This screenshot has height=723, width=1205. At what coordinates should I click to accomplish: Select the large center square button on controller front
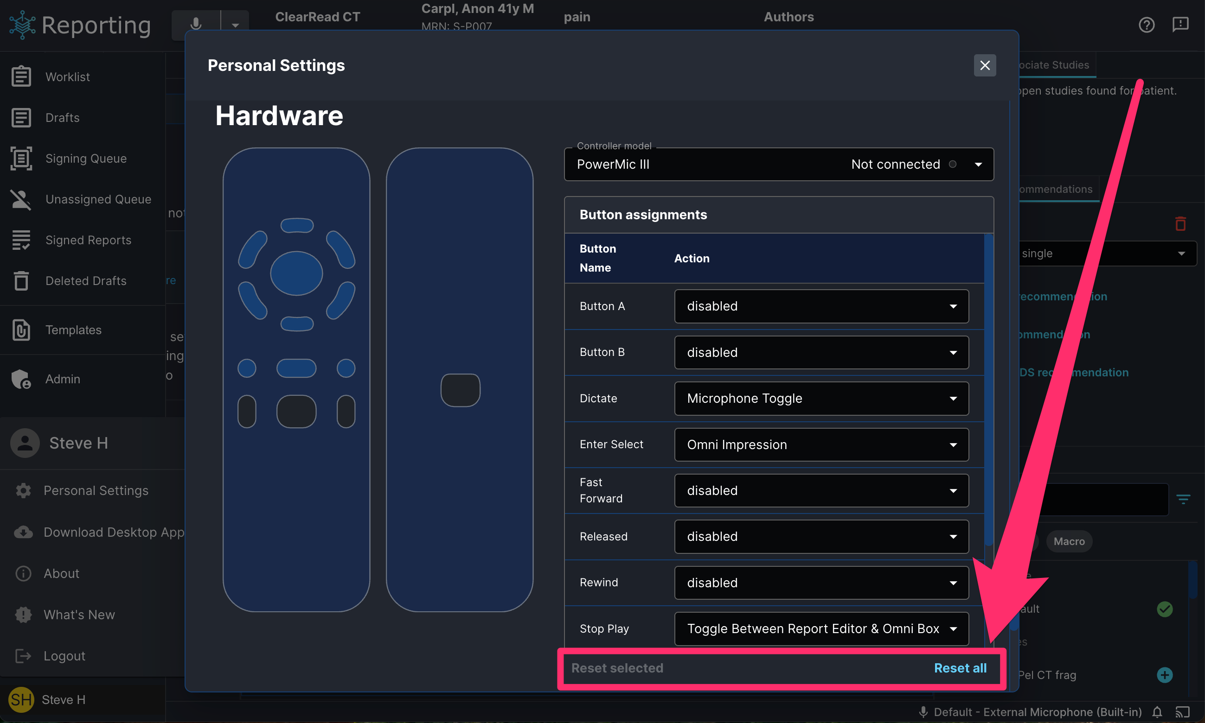click(296, 411)
